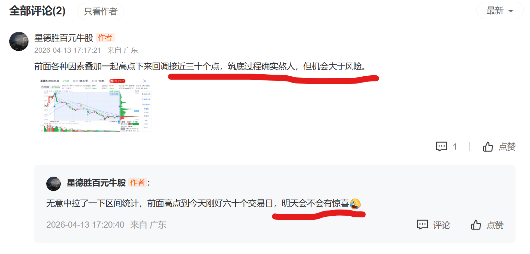Like the first comment via thumbs-up icon
The width and height of the screenshot is (530, 254).
click(x=488, y=147)
